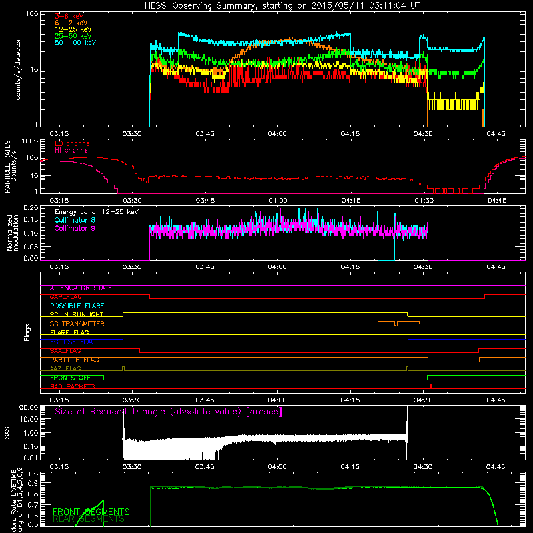The width and height of the screenshot is (533, 533).
Task: Click the PARTICLE_FLAG label
Action: (75, 360)
